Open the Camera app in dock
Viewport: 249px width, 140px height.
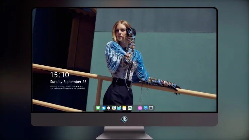click(x=151, y=108)
